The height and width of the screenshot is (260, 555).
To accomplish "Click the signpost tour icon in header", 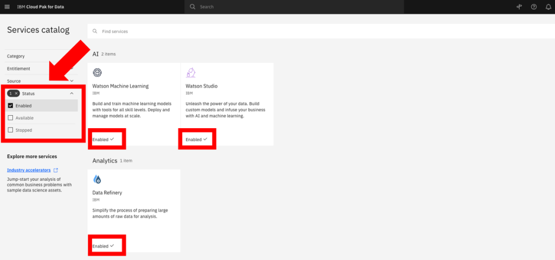I will click(519, 7).
